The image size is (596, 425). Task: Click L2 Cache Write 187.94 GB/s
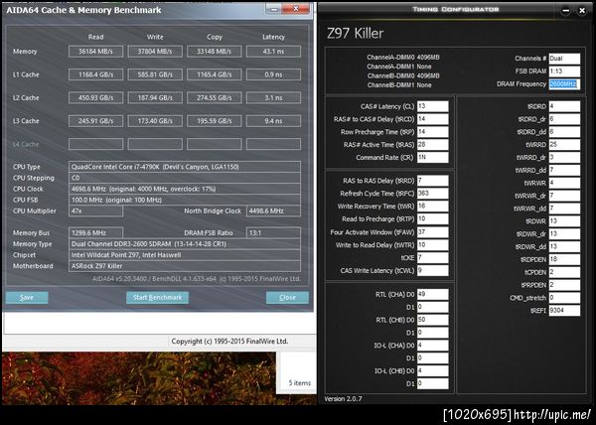pyautogui.click(x=155, y=97)
